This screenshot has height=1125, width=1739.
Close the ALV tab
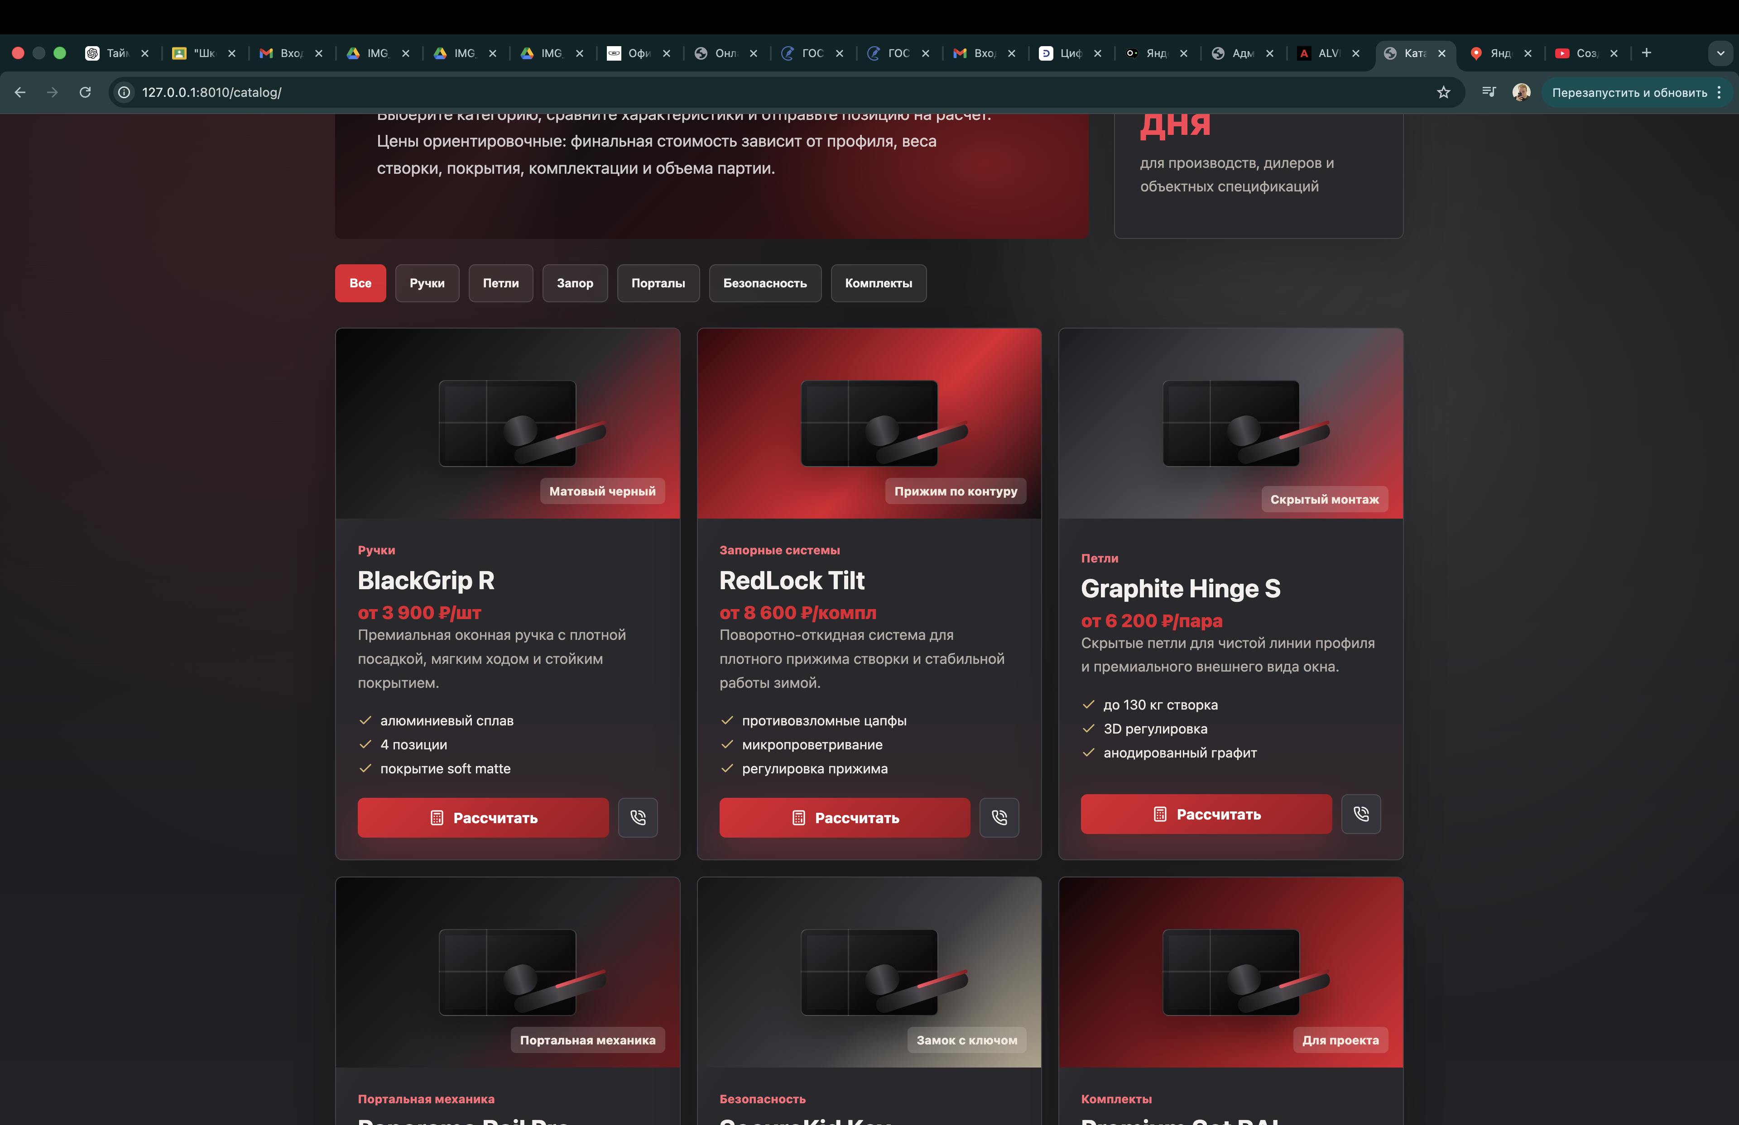[x=1356, y=53]
